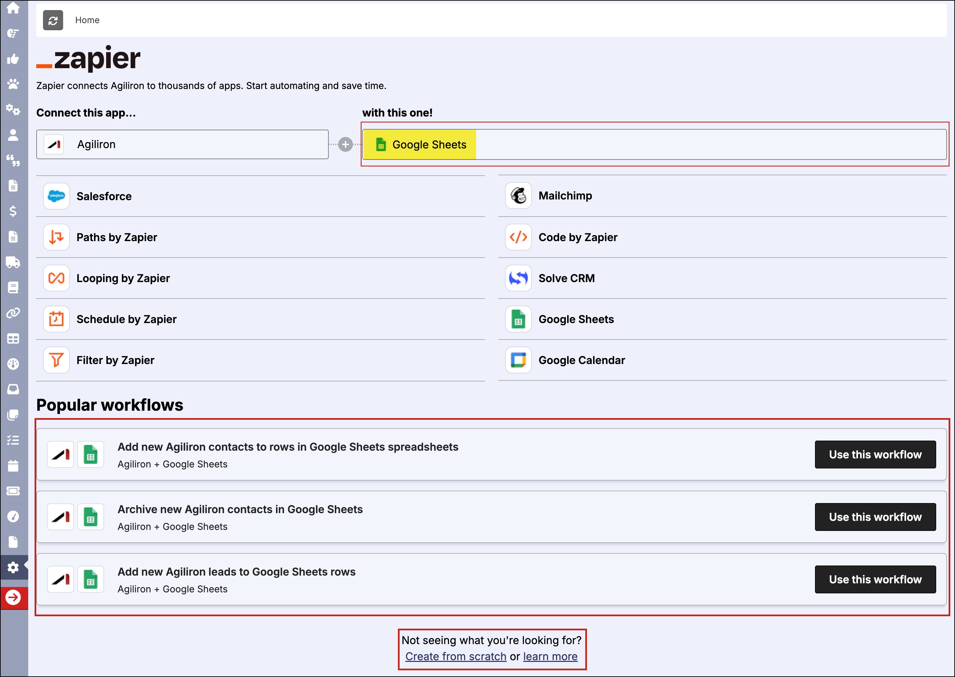Screen dimensions: 955x677
Task: Click the delivery truck sidebar icon
Action: 13,262
